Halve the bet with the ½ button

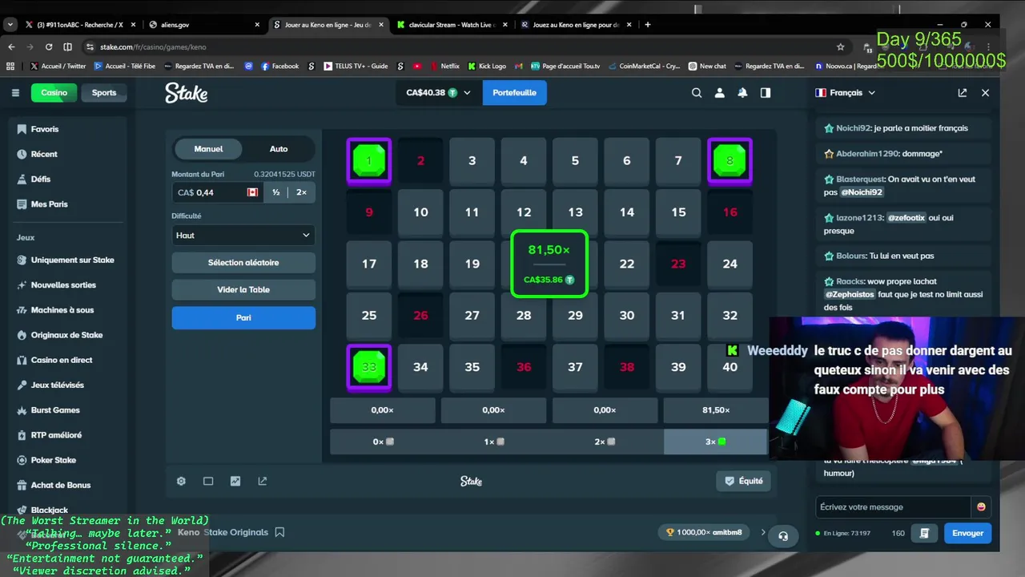point(276,192)
